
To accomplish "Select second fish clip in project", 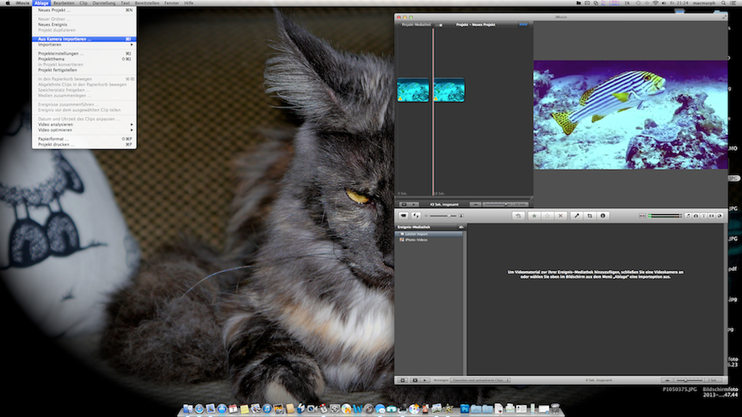I will click(449, 90).
